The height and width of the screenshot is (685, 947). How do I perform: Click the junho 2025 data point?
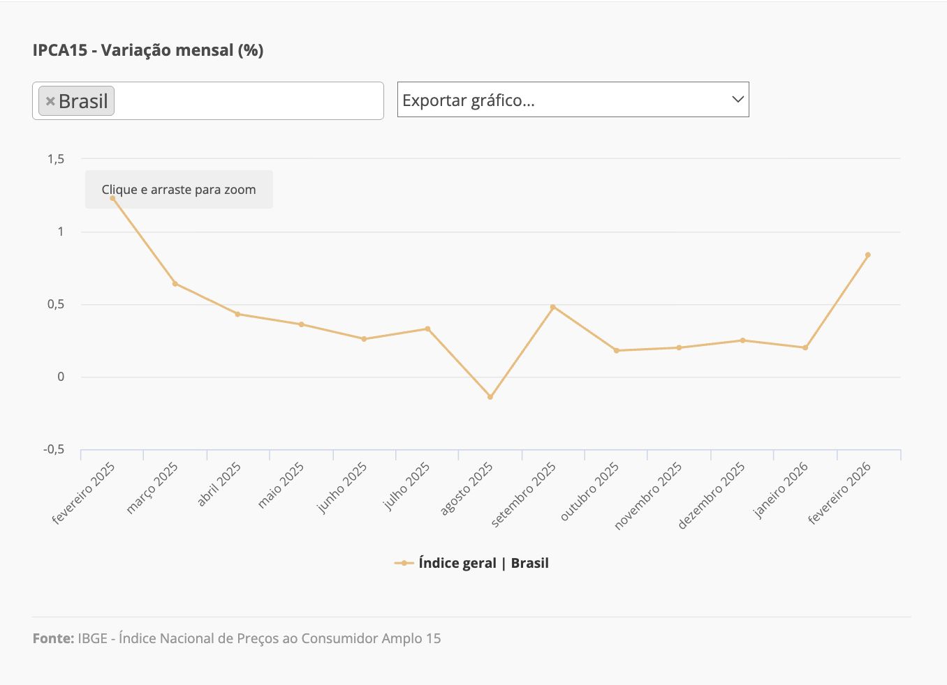pos(364,339)
